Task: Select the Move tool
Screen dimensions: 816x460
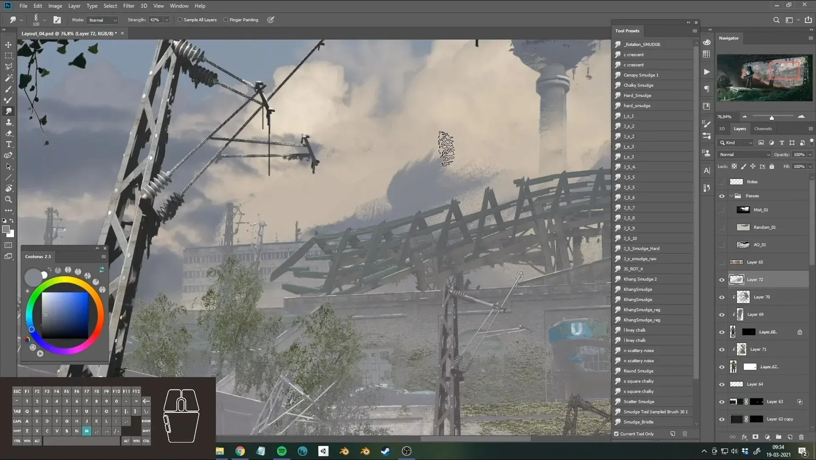Action: (x=8, y=45)
